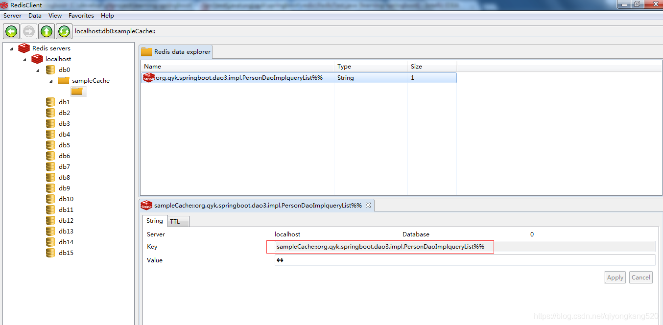
Task: Collapse the sampleCache tree node
Action: click(51, 81)
